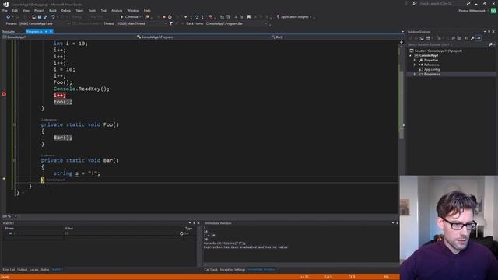
Task: Close the Program.cs tab
Action: click(x=51, y=32)
